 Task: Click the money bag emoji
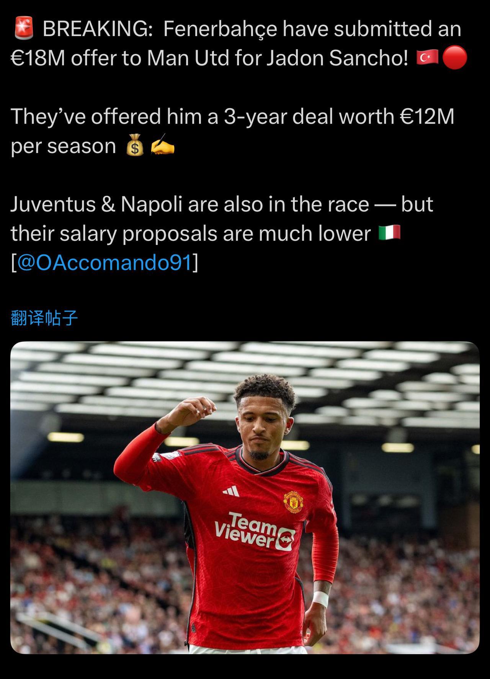coord(135,146)
